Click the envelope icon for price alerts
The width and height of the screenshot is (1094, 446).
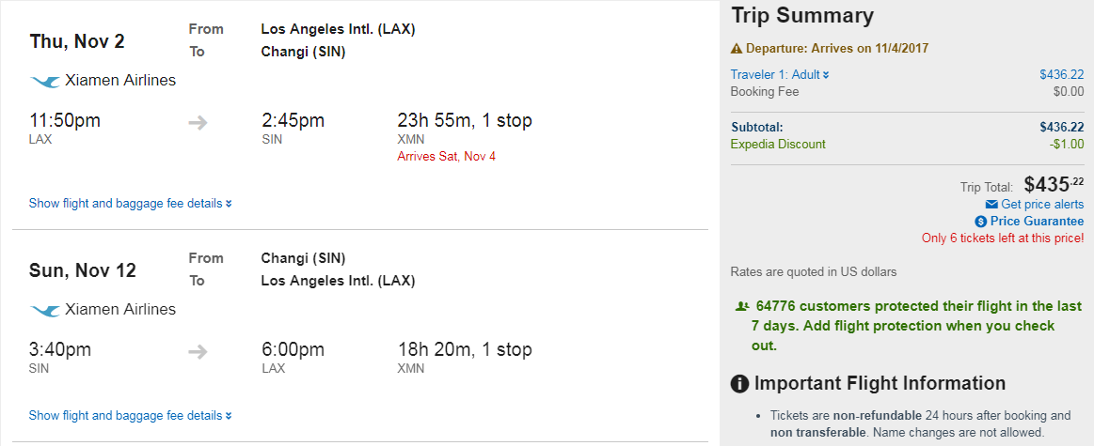point(991,205)
